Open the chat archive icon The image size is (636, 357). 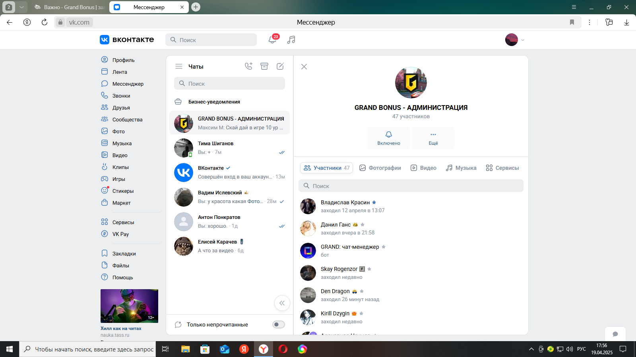tap(264, 66)
